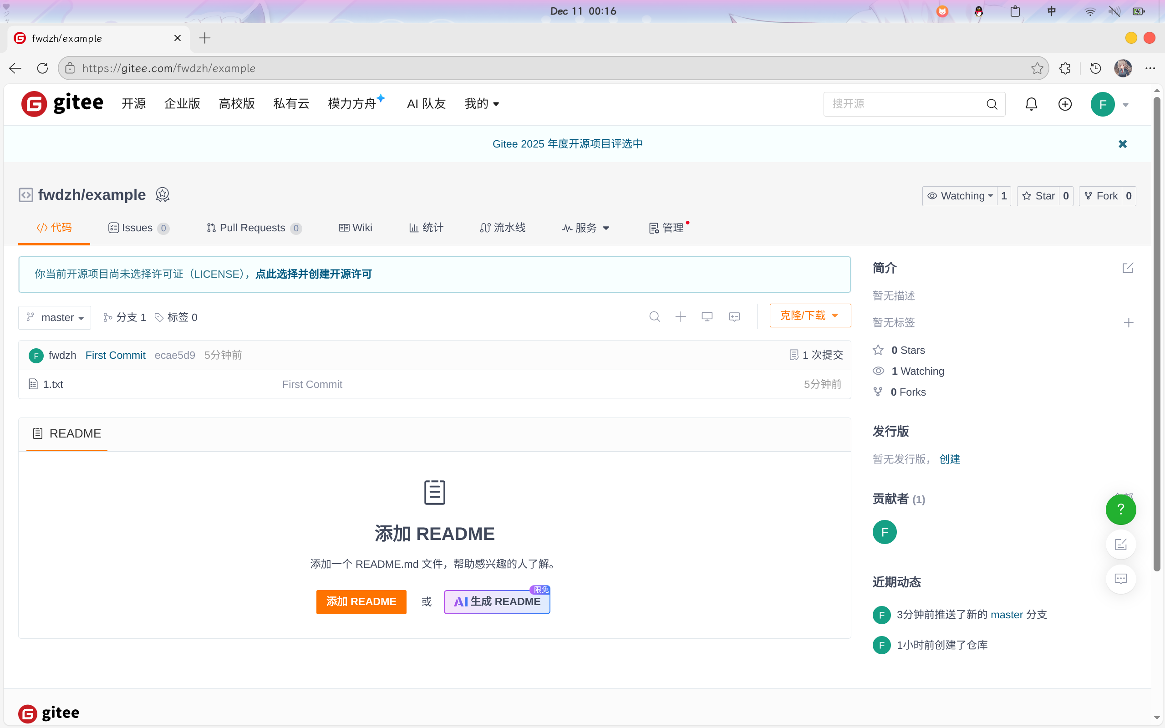This screenshot has width=1165, height=728.
Task: Close the Gitee 2025 announcement banner
Action: (1123, 144)
